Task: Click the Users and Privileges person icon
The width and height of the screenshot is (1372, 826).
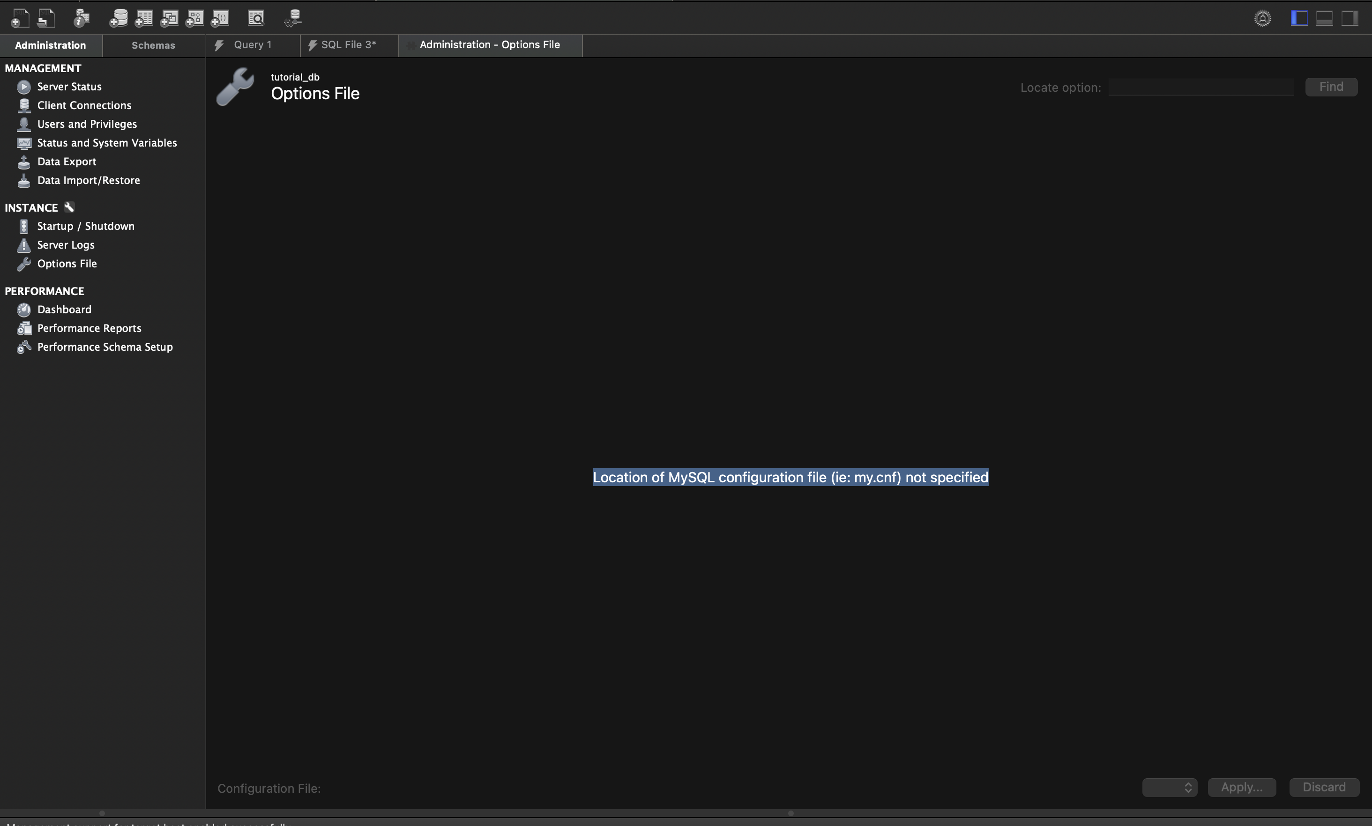Action: point(23,124)
